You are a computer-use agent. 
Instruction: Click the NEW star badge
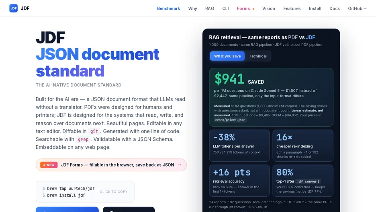(49, 165)
